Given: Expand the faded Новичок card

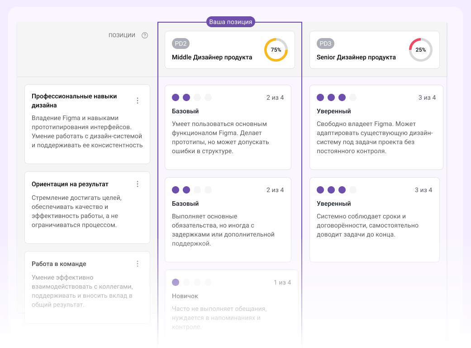Looking at the screenshot, I should click(231, 304).
